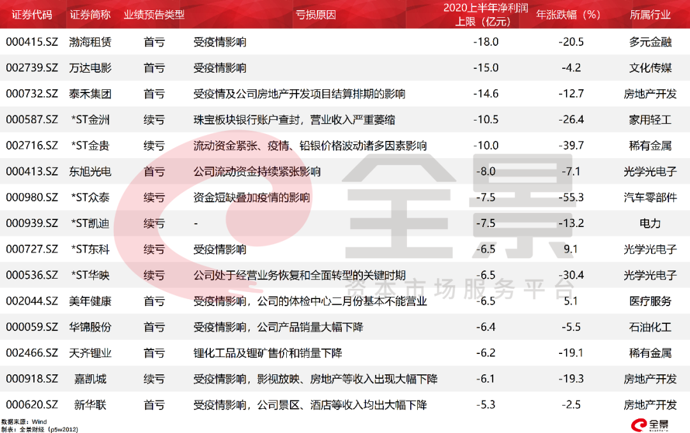This screenshot has height=433, width=690.
Task: Select stock code 002044.SZ
Action: (x=32, y=301)
